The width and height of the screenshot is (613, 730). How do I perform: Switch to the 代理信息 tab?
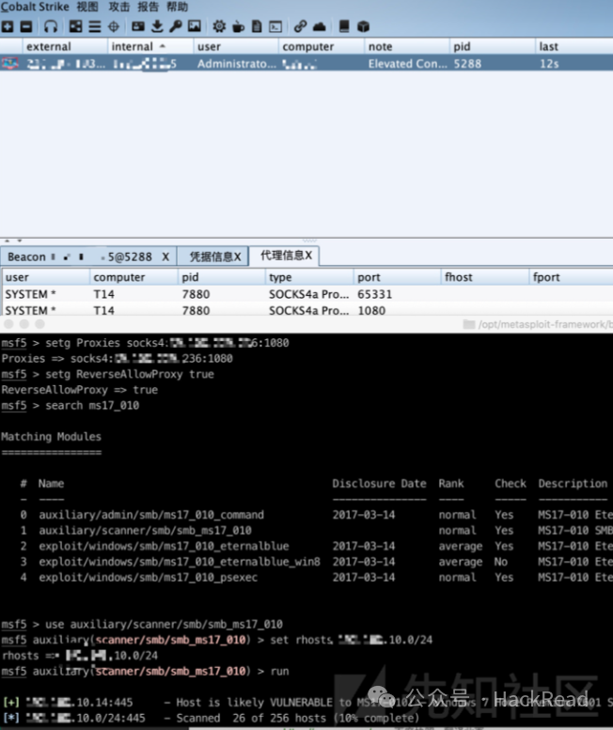pyautogui.click(x=282, y=256)
